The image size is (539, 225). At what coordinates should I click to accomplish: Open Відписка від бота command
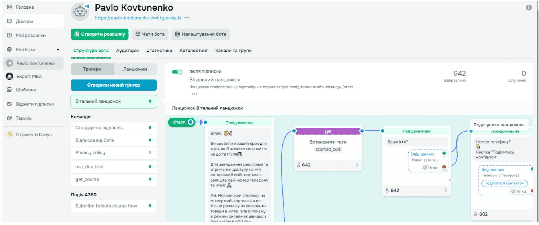pyautogui.click(x=114, y=140)
